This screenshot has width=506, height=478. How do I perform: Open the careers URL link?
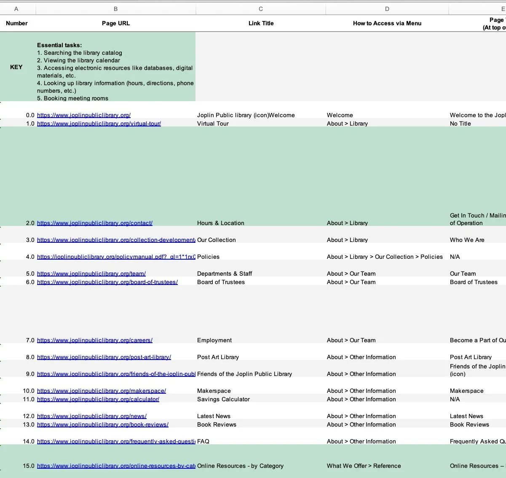click(95, 340)
